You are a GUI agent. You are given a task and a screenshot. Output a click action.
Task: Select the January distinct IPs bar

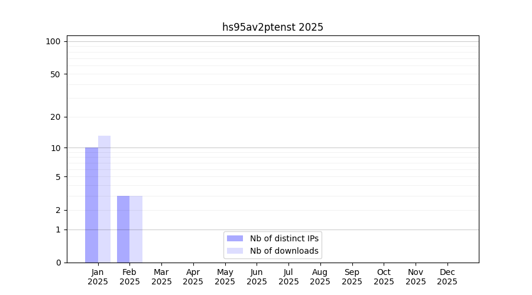point(92,205)
